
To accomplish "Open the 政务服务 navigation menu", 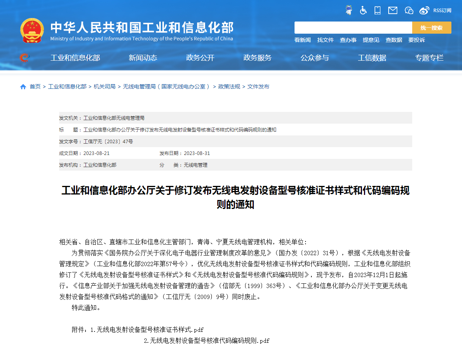I will pos(257,58).
